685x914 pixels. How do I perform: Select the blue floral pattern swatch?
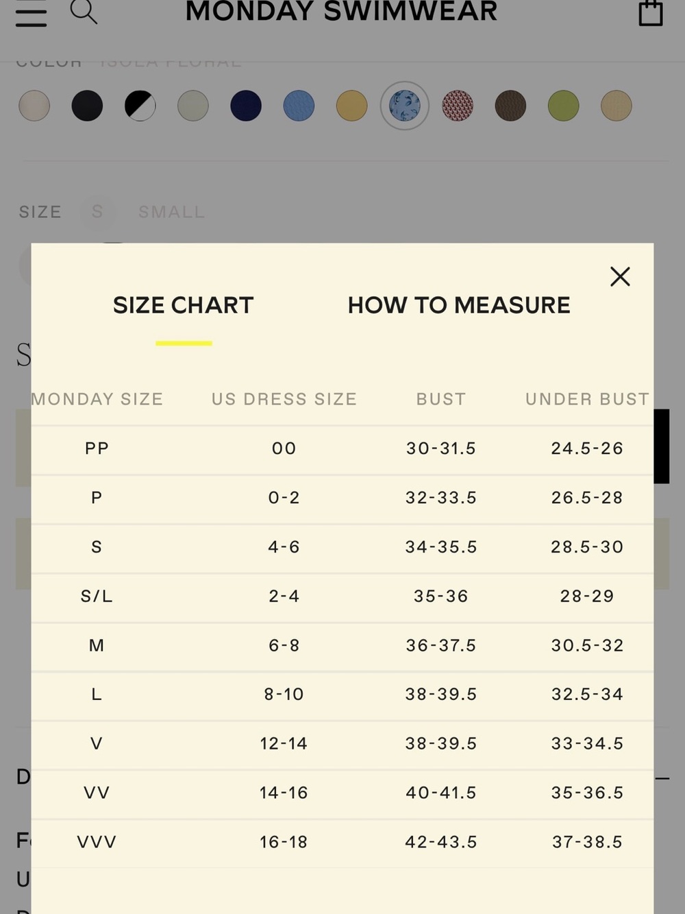tap(405, 106)
